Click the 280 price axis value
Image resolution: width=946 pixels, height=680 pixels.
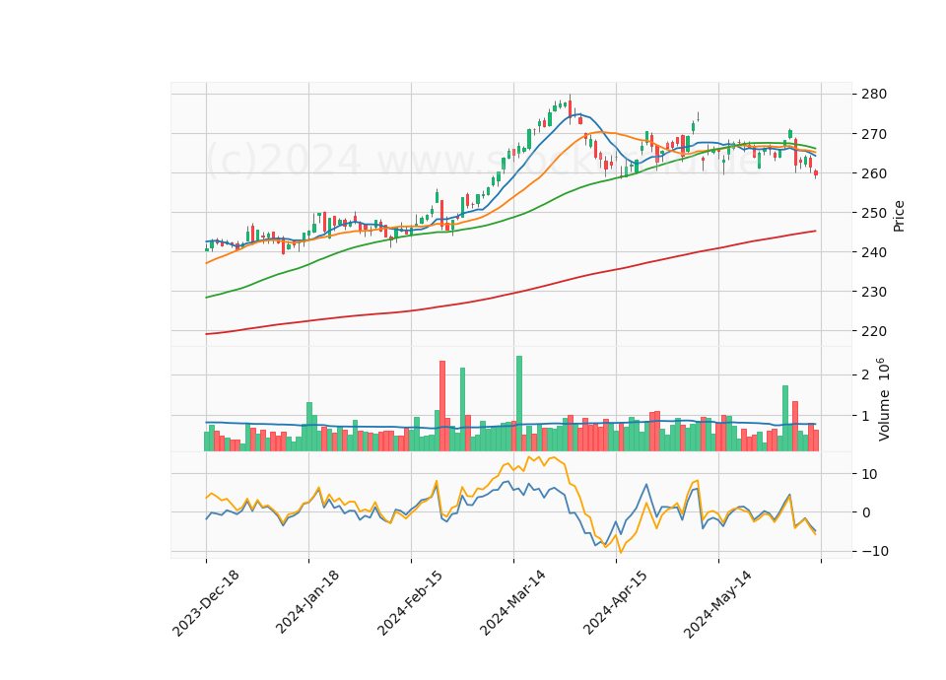pyautogui.click(x=875, y=95)
